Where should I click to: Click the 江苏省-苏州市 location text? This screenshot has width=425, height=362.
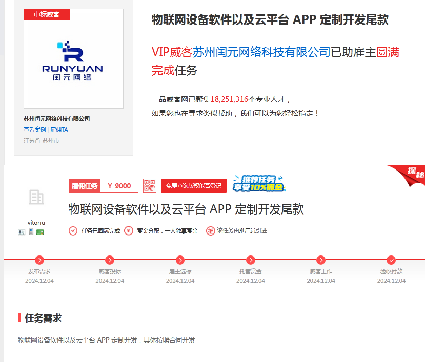click(41, 141)
